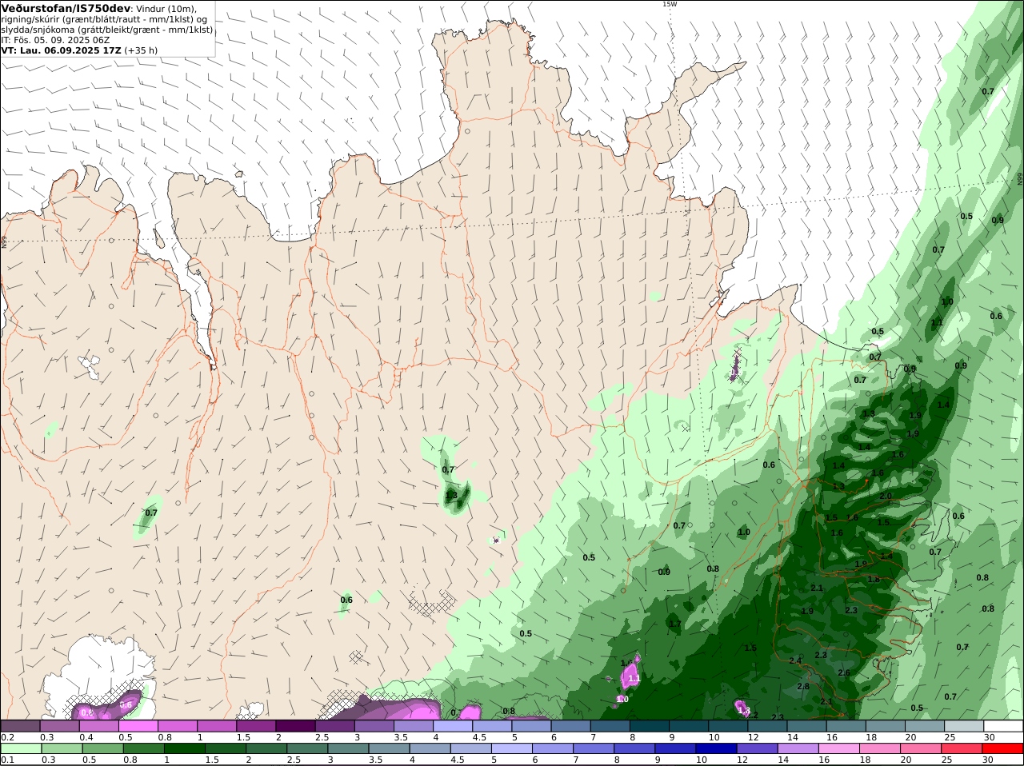The width and height of the screenshot is (1024, 766).
Task: Select the snow legend swatch starting at 14
Action: point(806,726)
